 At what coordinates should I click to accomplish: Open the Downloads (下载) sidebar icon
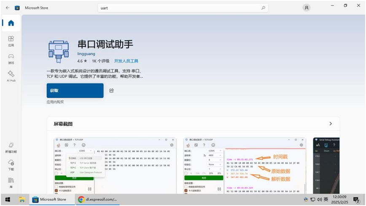click(11, 165)
